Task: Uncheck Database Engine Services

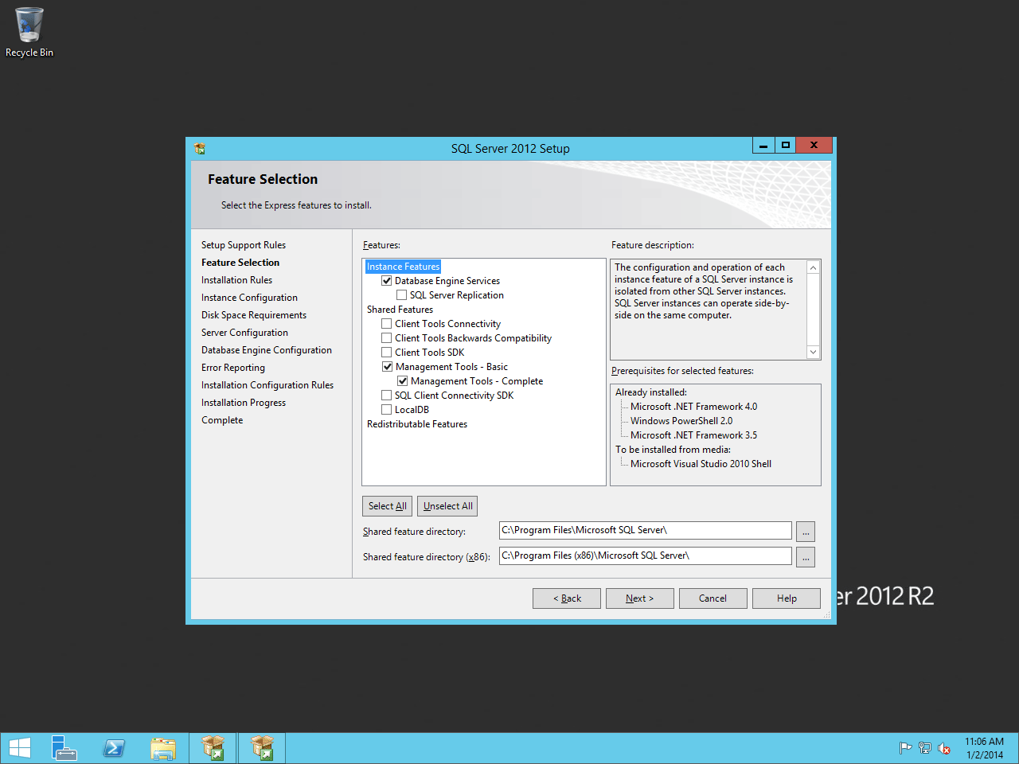Action: click(387, 281)
